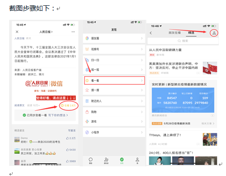The image size is (226, 176).
Task: Click 写留言 to write a comment
Action: 71,131
